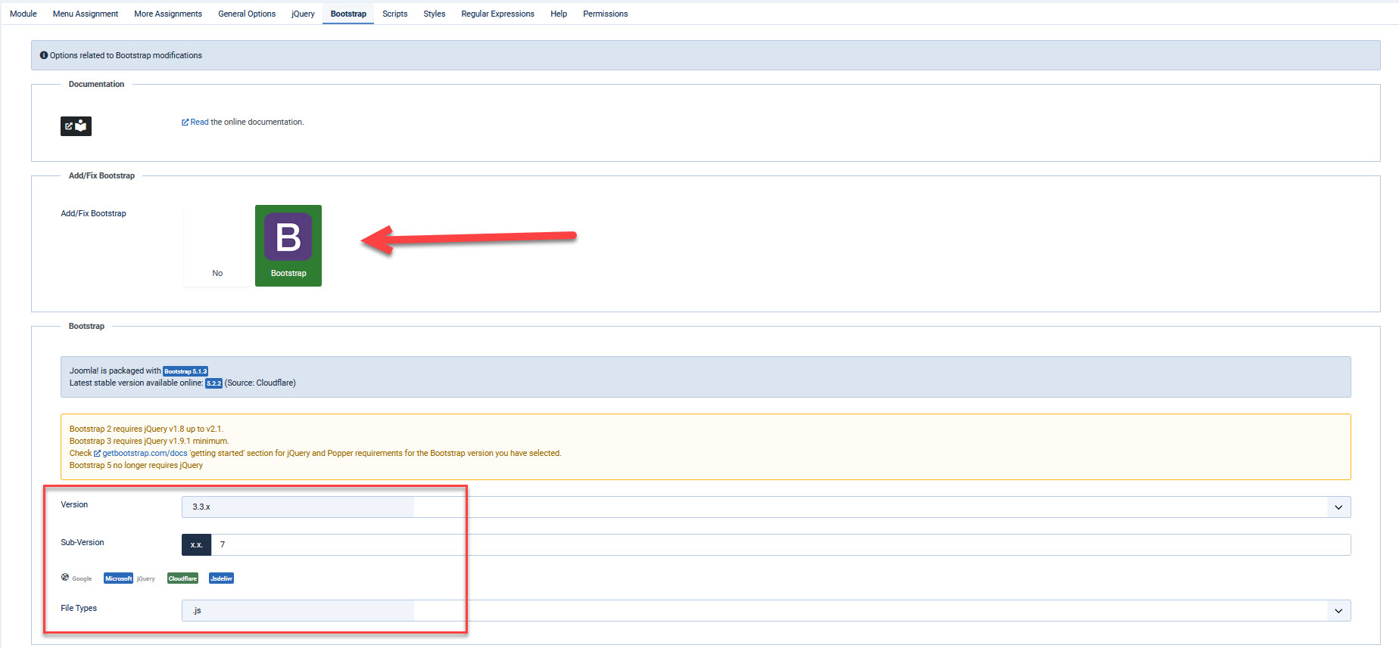This screenshot has width=1399, height=648.
Task: Switch to the Regular Expressions tab
Action: (497, 14)
